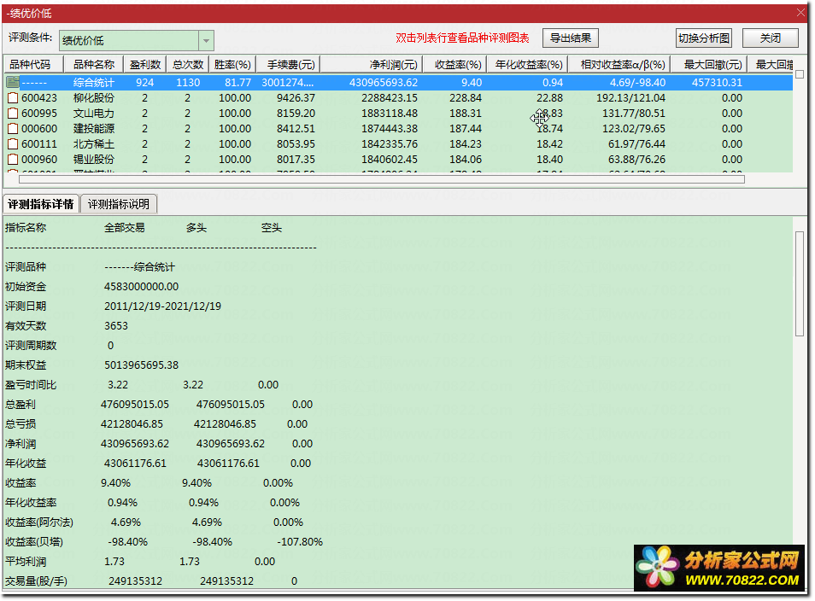Select the 柳化股份 row
The height and width of the screenshot is (601, 815).
(x=399, y=97)
